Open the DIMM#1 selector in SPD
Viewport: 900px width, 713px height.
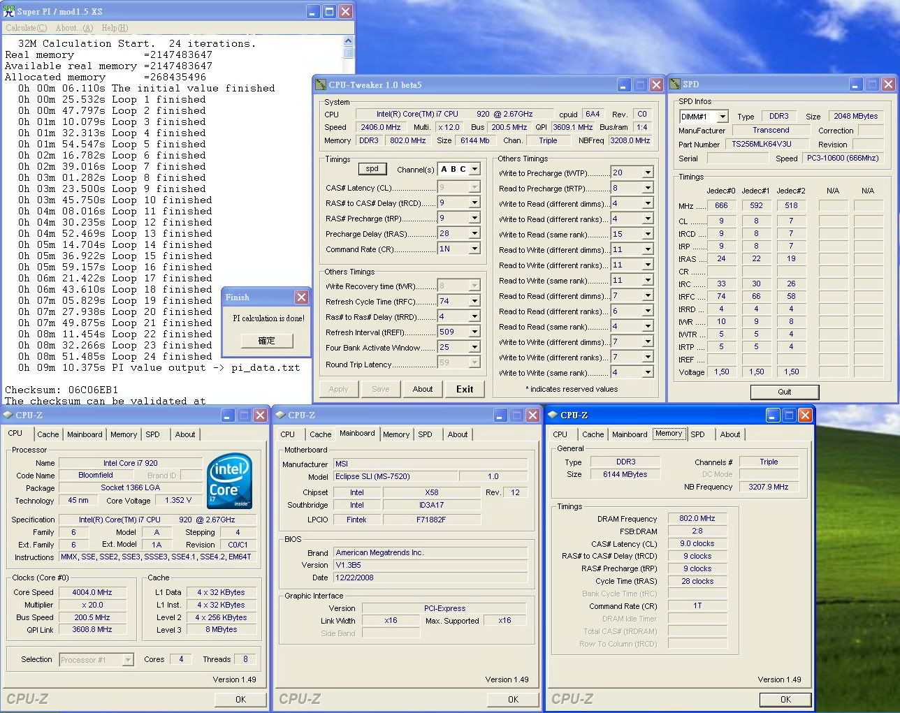point(722,117)
